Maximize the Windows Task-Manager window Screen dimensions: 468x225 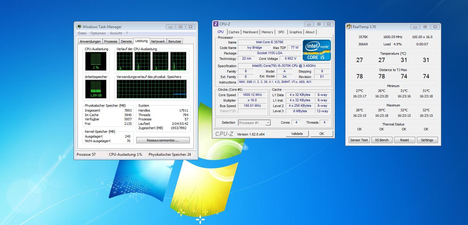pos(180,27)
